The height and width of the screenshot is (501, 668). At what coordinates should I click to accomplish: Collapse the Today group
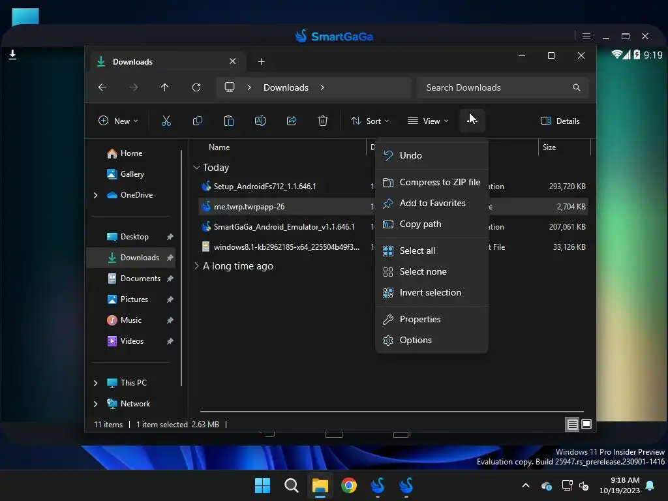(196, 168)
